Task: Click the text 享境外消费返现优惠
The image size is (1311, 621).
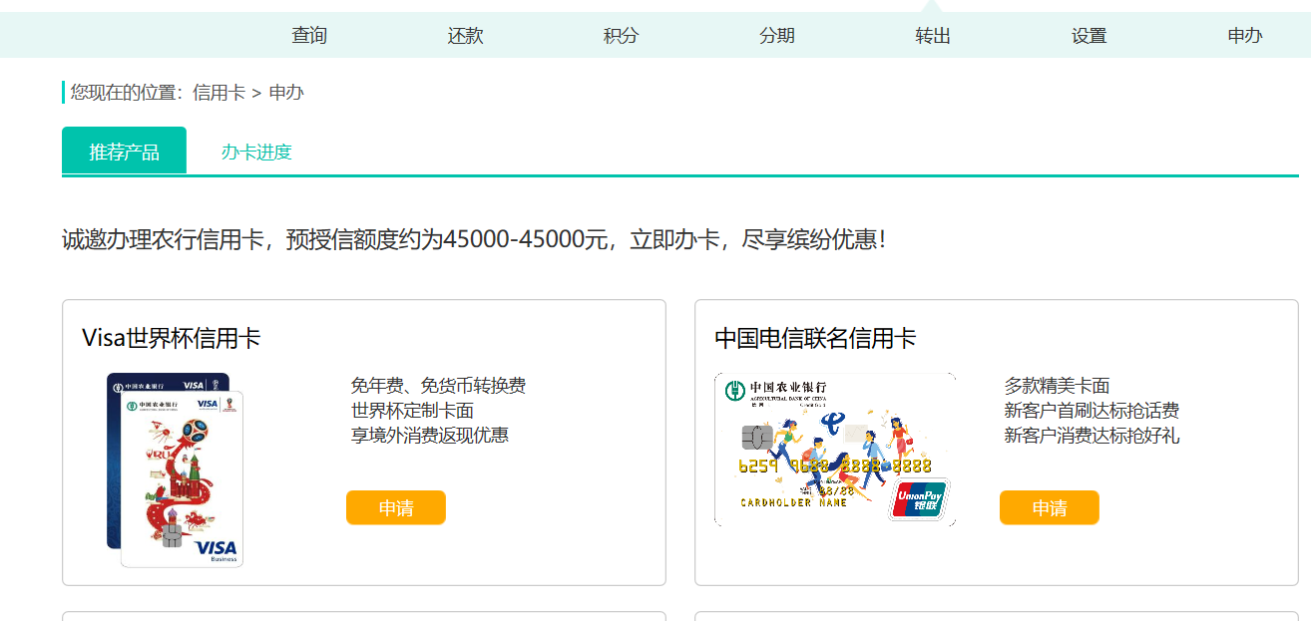Action: click(430, 436)
